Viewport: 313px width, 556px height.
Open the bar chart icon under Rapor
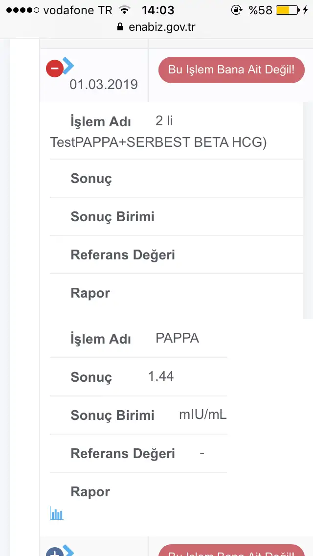click(x=56, y=513)
